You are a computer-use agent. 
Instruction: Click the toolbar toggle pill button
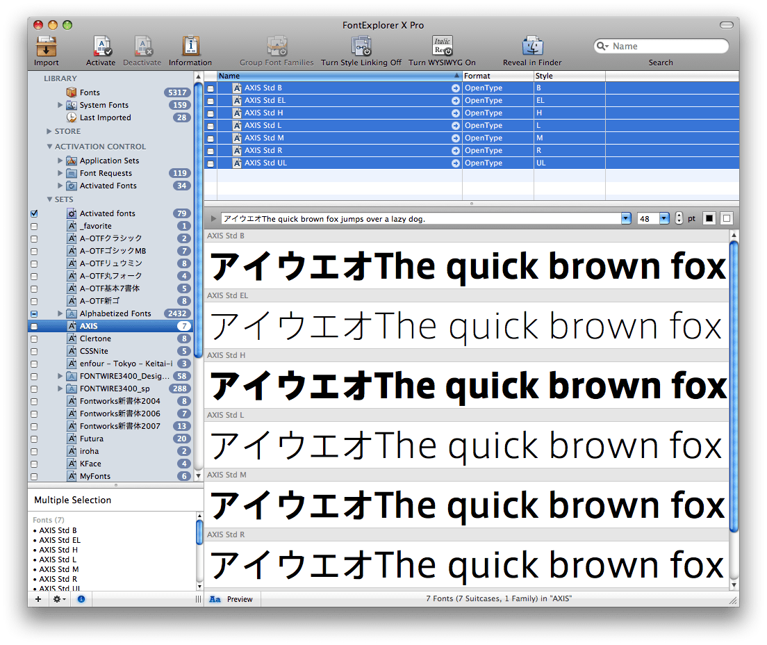pos(727,25)
